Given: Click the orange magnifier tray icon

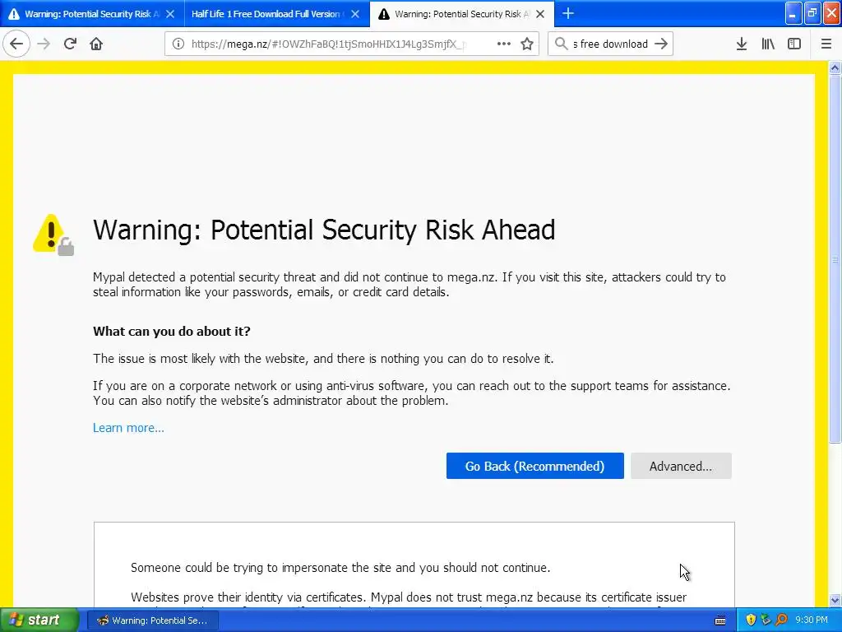Looking at the screenshot, I should tap(781, 620).
